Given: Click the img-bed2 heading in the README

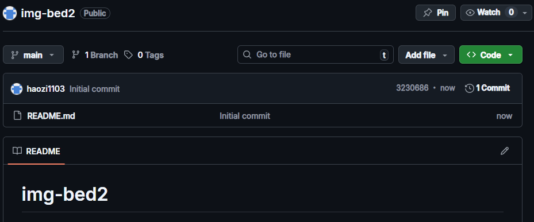Looking at the screenshot, I should click(65, 194).
